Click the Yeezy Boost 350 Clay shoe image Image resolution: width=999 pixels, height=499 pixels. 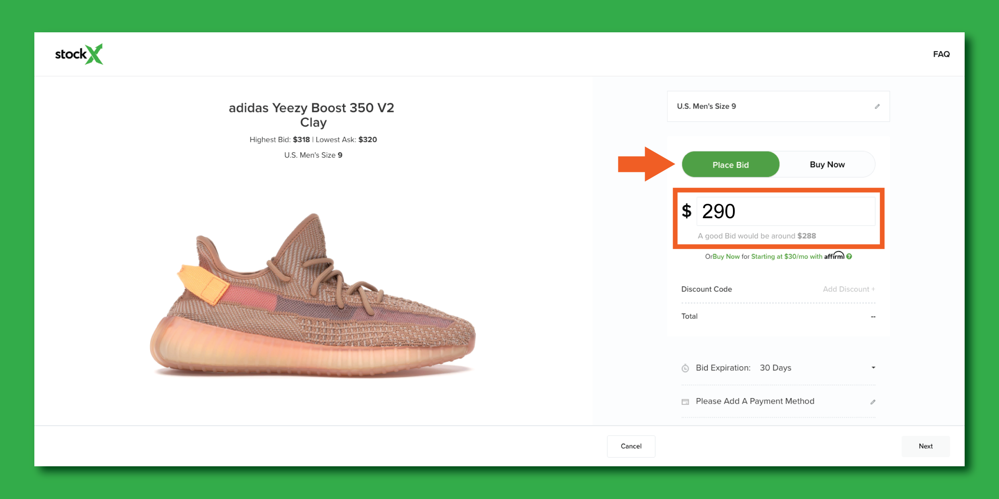pyautogui.click(x=313, y=295)
